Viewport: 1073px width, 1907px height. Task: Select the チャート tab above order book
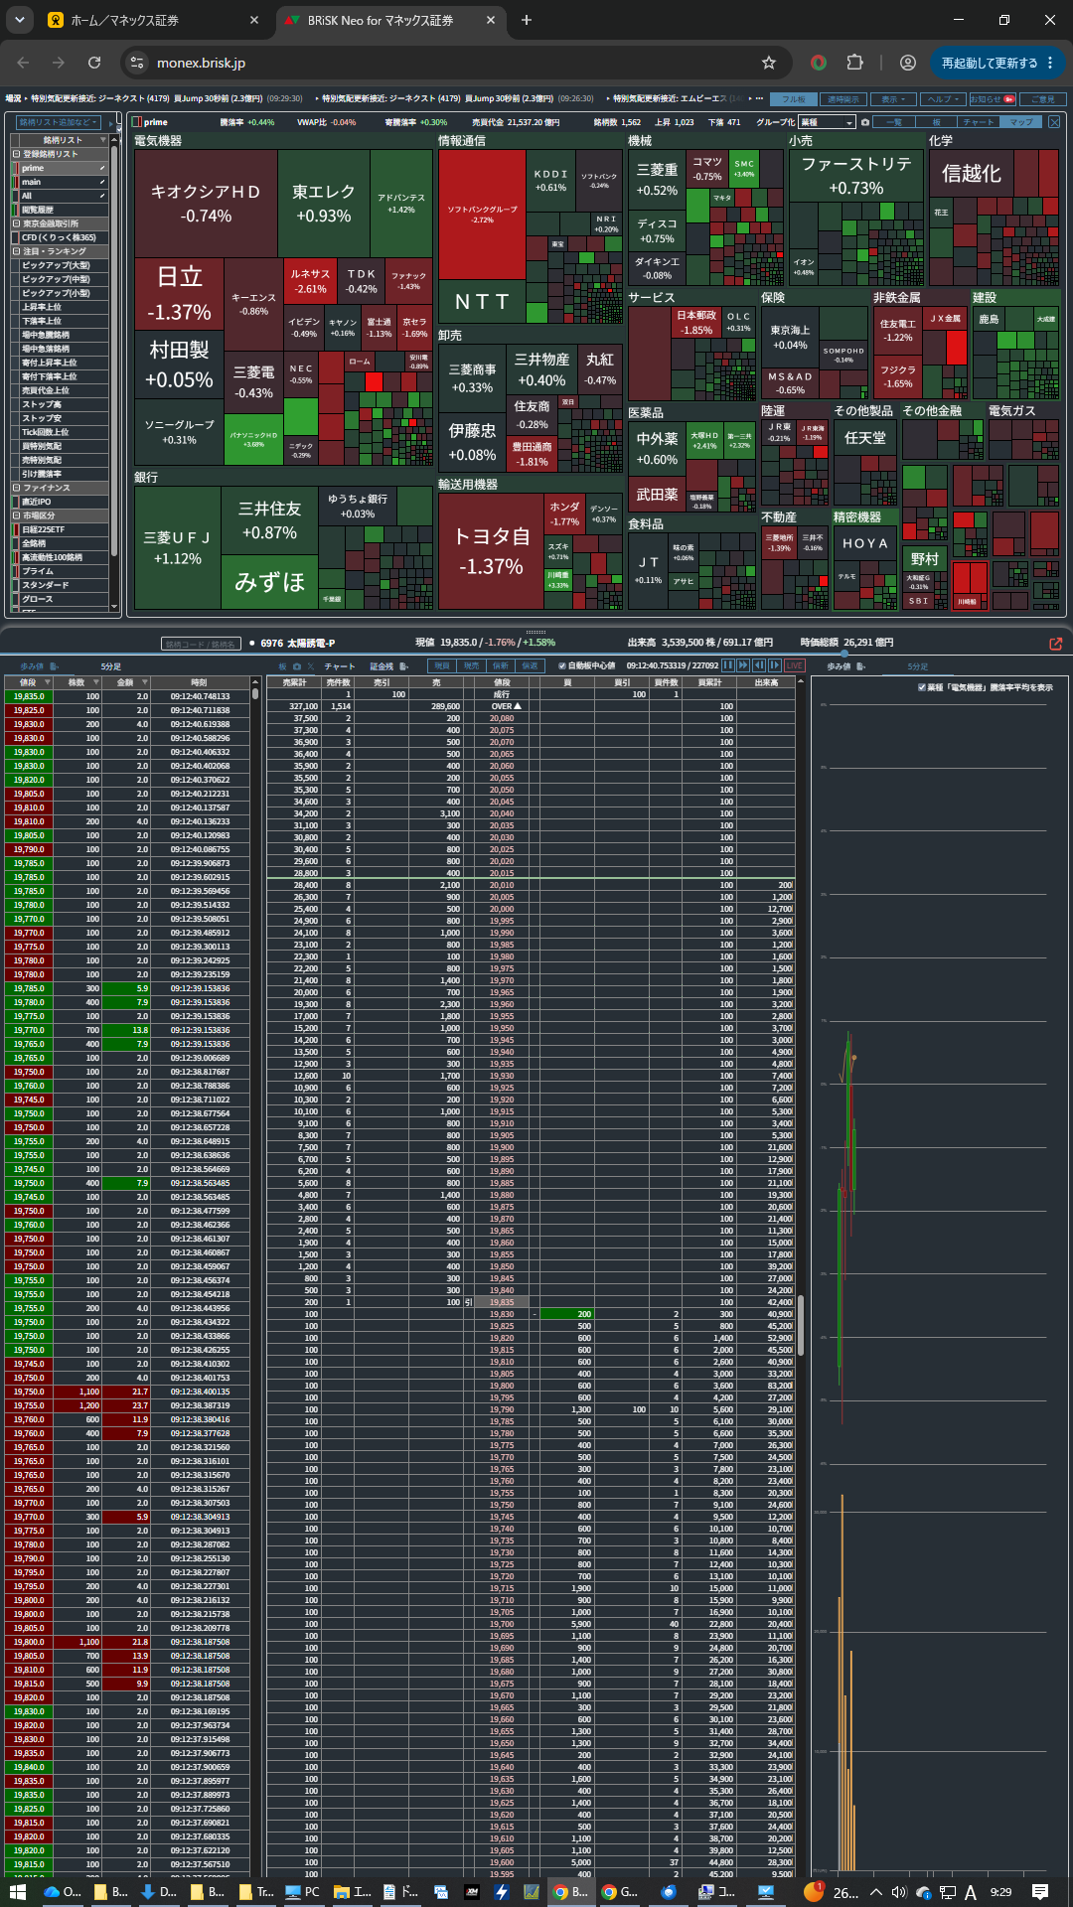(339, 665)
